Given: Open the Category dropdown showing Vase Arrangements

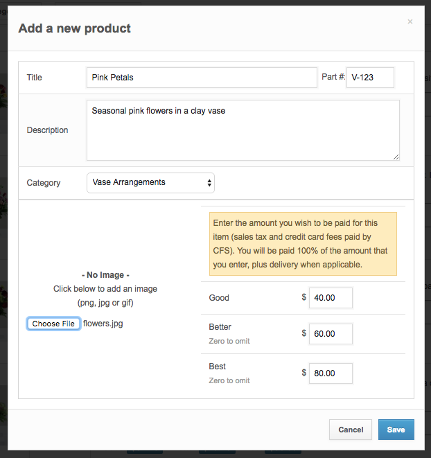Looking at the screenshot, I should click(150, 183).
